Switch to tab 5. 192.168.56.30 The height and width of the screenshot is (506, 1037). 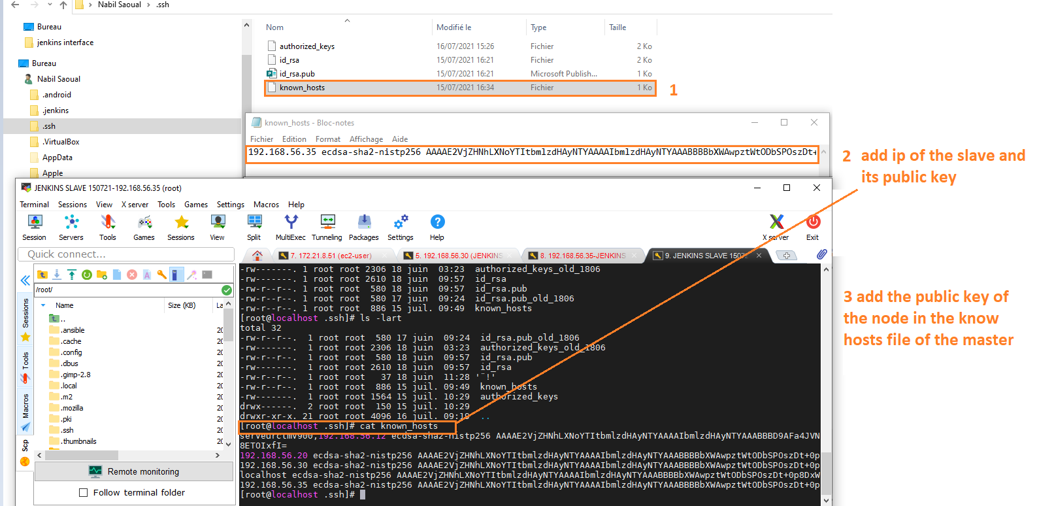[457, 256]
